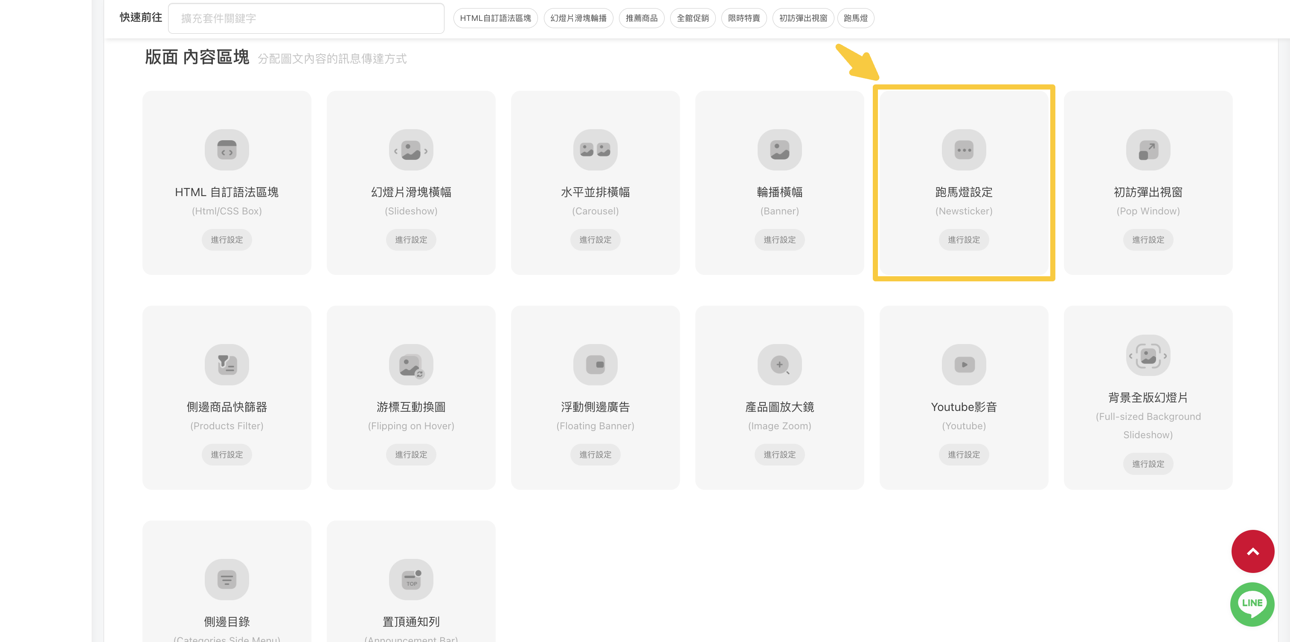Click the 背景全版幻燈片 icon
Viewport: 1290px width, 642px height.
click(x=1148, y=355)
